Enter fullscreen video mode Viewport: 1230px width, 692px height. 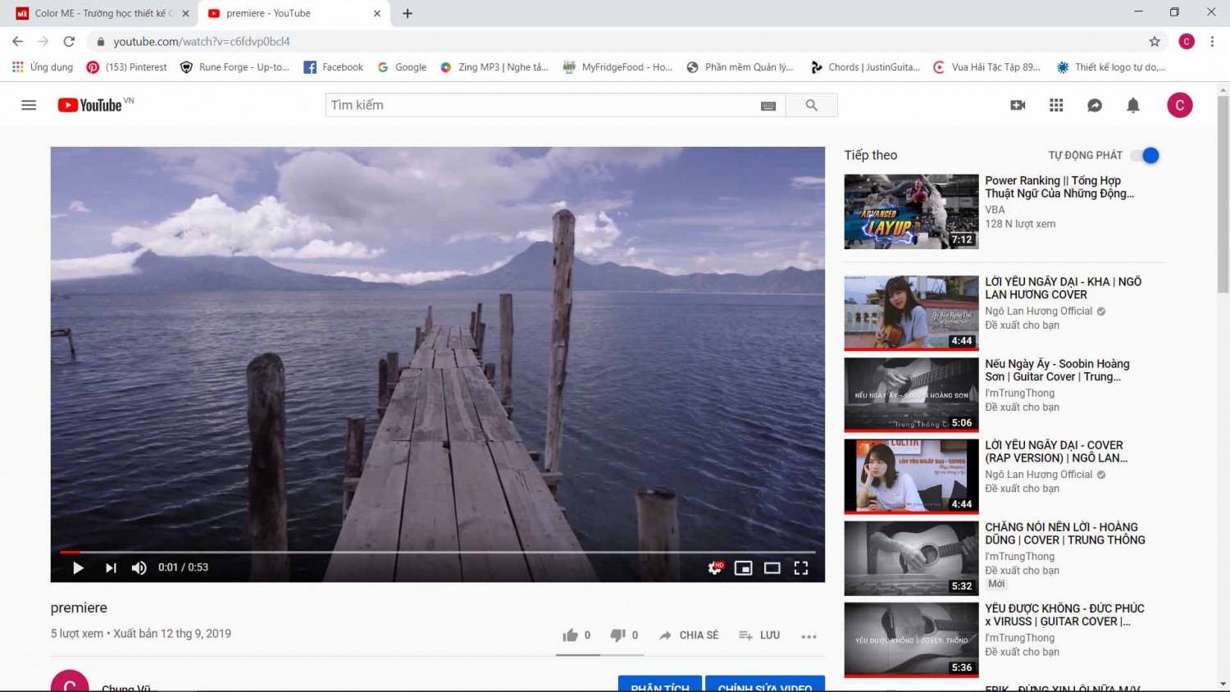801,567
